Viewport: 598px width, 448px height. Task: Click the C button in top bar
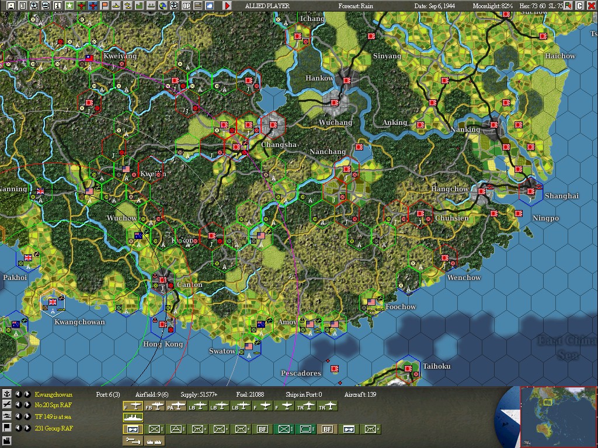579,5
